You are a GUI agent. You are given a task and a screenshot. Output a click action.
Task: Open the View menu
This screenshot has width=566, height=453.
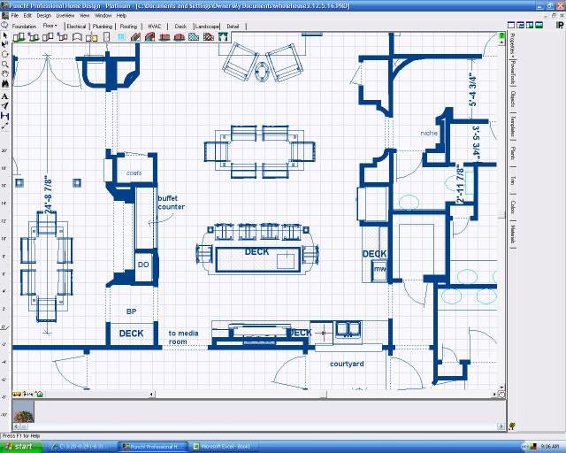coord(84,16)
